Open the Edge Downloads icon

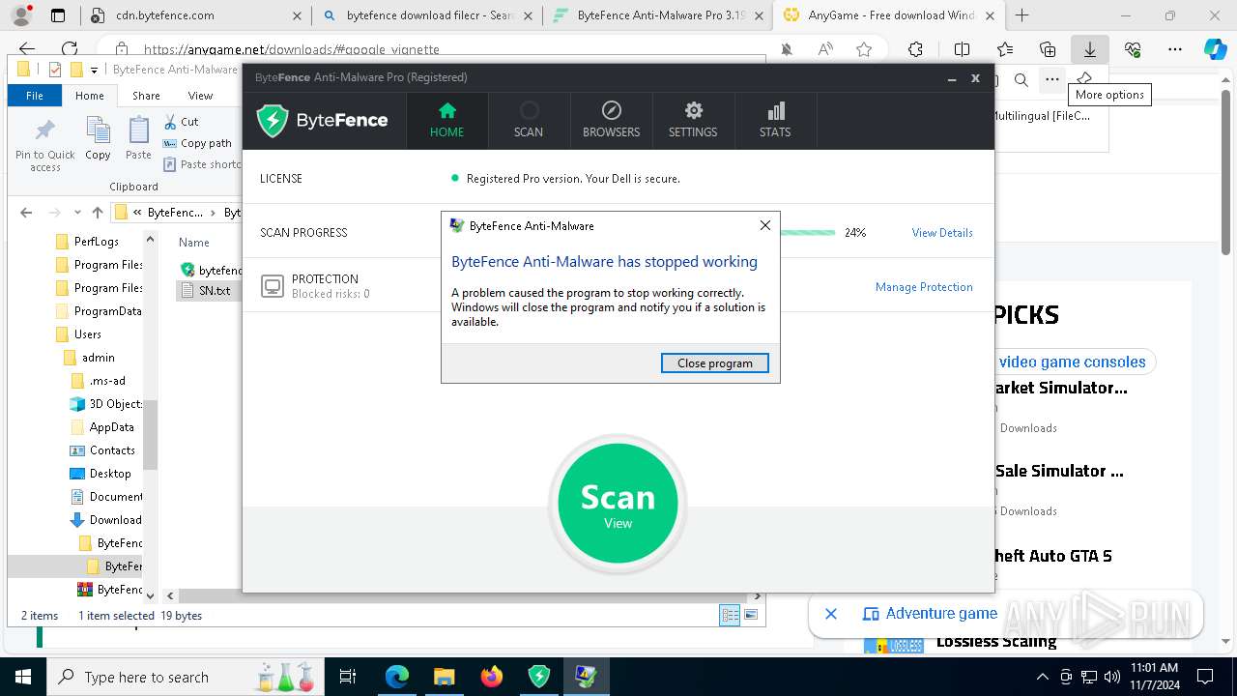[1089, 49]
